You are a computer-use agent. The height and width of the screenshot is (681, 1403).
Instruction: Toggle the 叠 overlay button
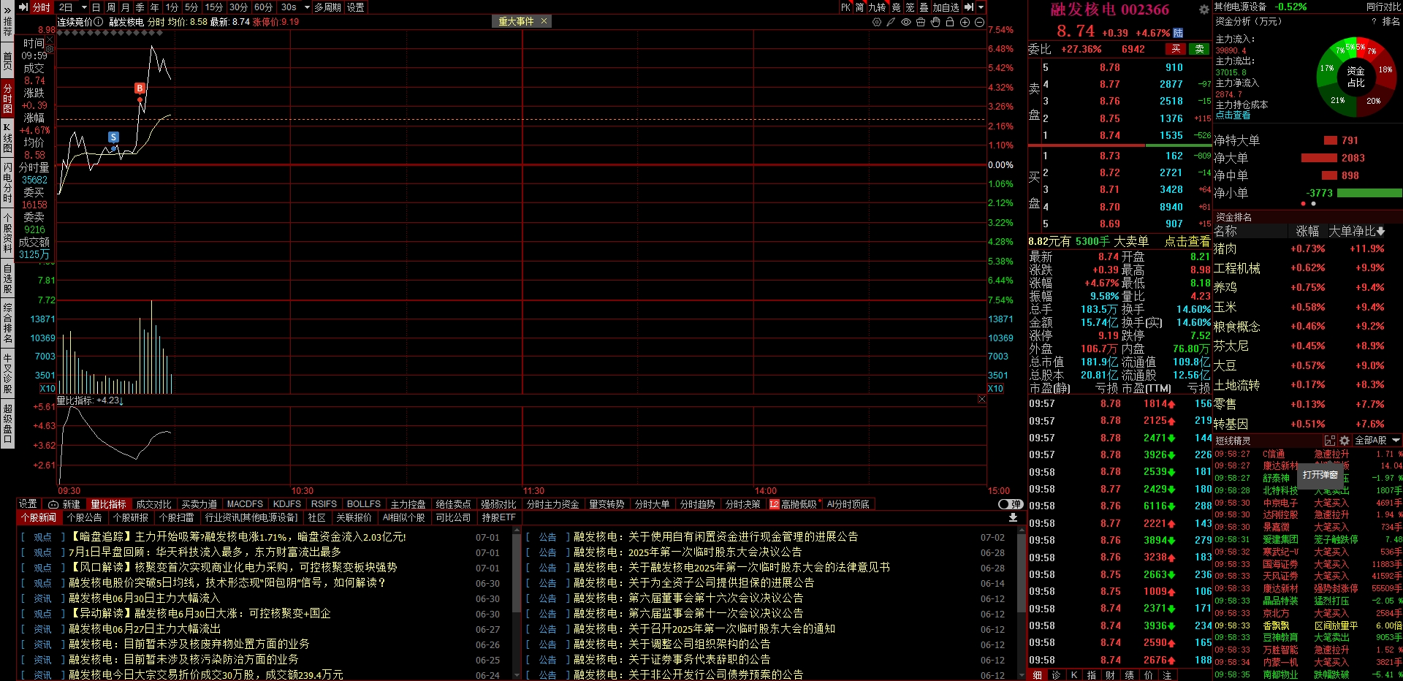tap(924, 7)
